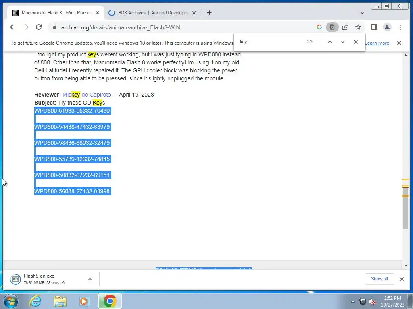Screen dimensions: 413x309
Task: Expand Flash8-en.exe download options chevron
Action: click(90, 279)
